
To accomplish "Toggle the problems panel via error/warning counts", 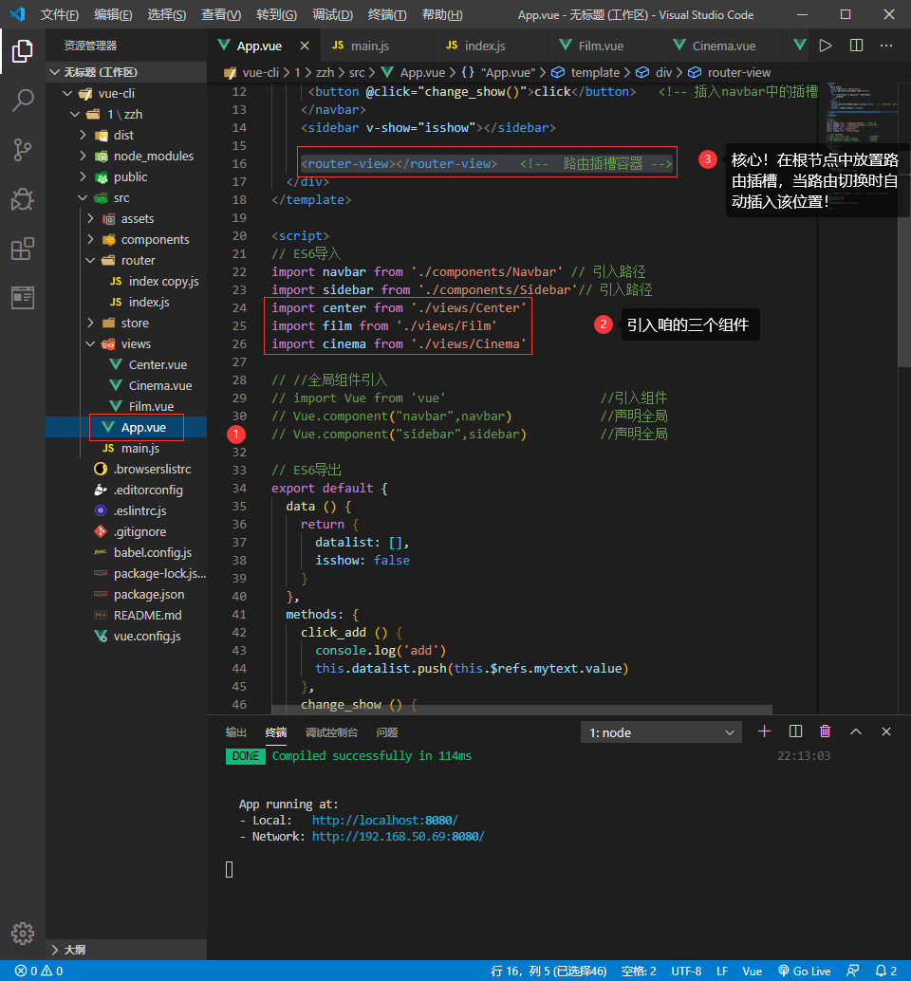I will 38,971.
